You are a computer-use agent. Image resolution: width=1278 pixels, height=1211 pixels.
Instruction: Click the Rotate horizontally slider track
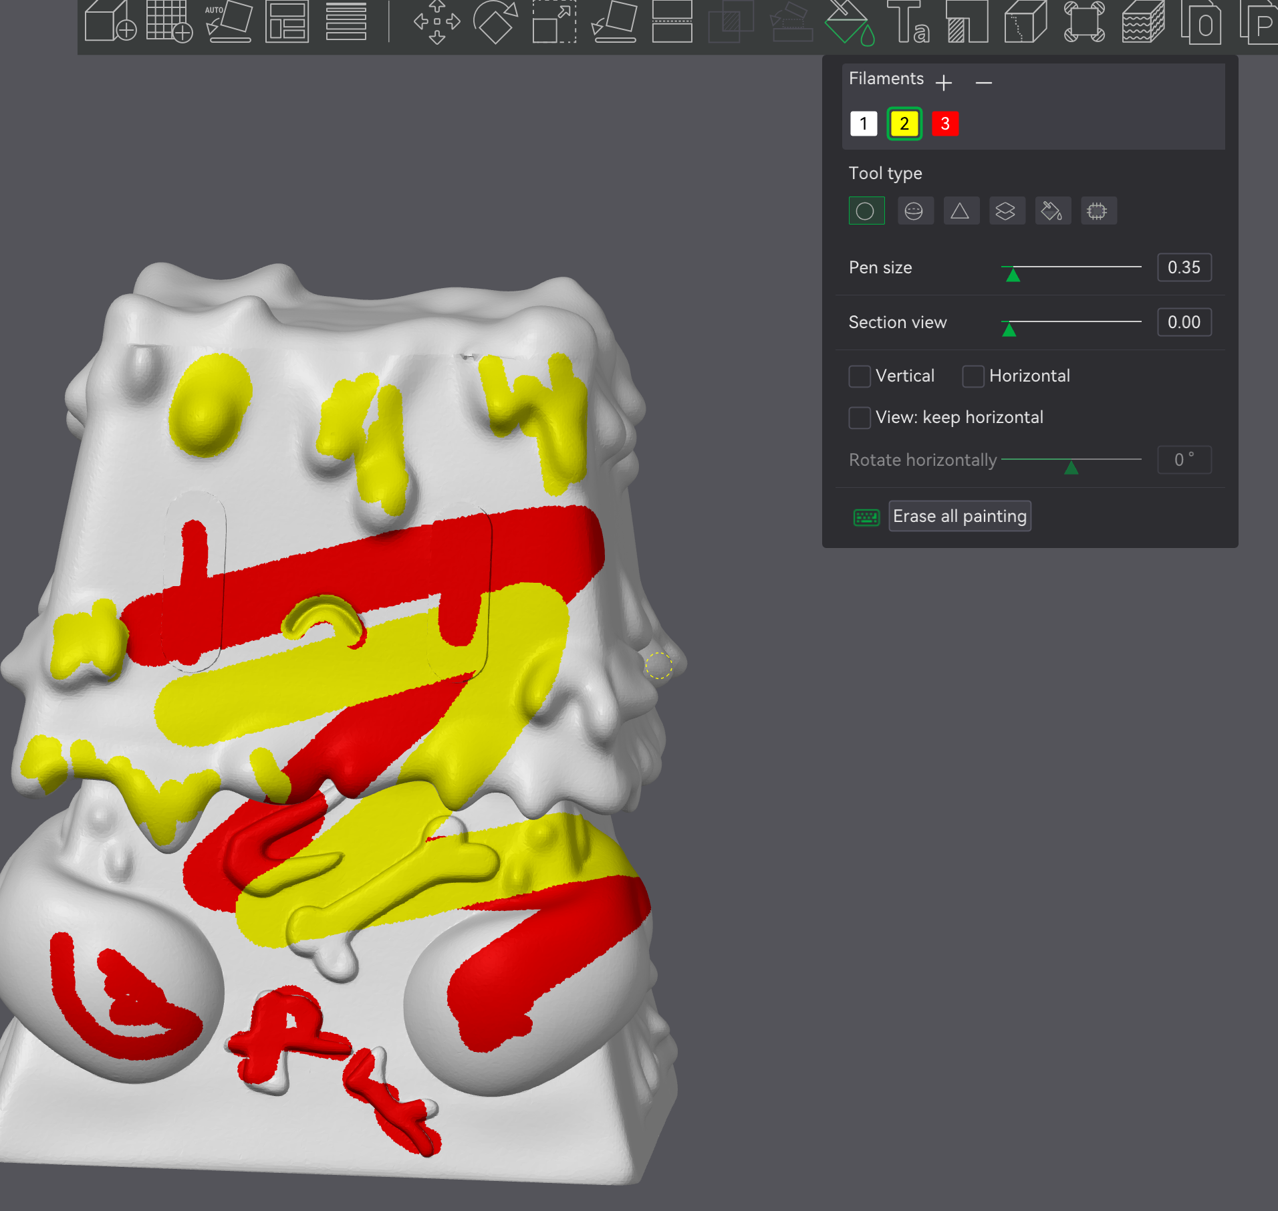(1071, 460)
